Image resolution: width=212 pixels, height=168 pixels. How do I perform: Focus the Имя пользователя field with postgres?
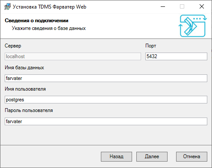pos(106,100)
